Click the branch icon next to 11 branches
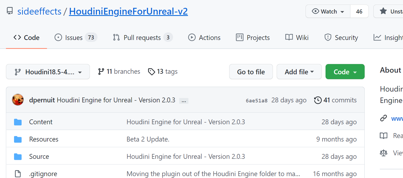This screenshot has height=178, width=403. [101, 71]
